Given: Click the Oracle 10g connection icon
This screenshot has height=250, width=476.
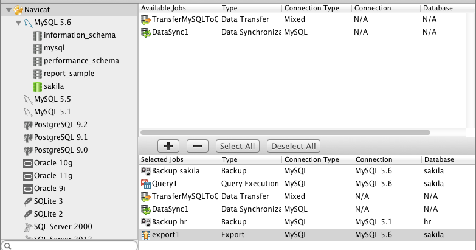Looking at the screenshot, I should (x=28, y=164).
